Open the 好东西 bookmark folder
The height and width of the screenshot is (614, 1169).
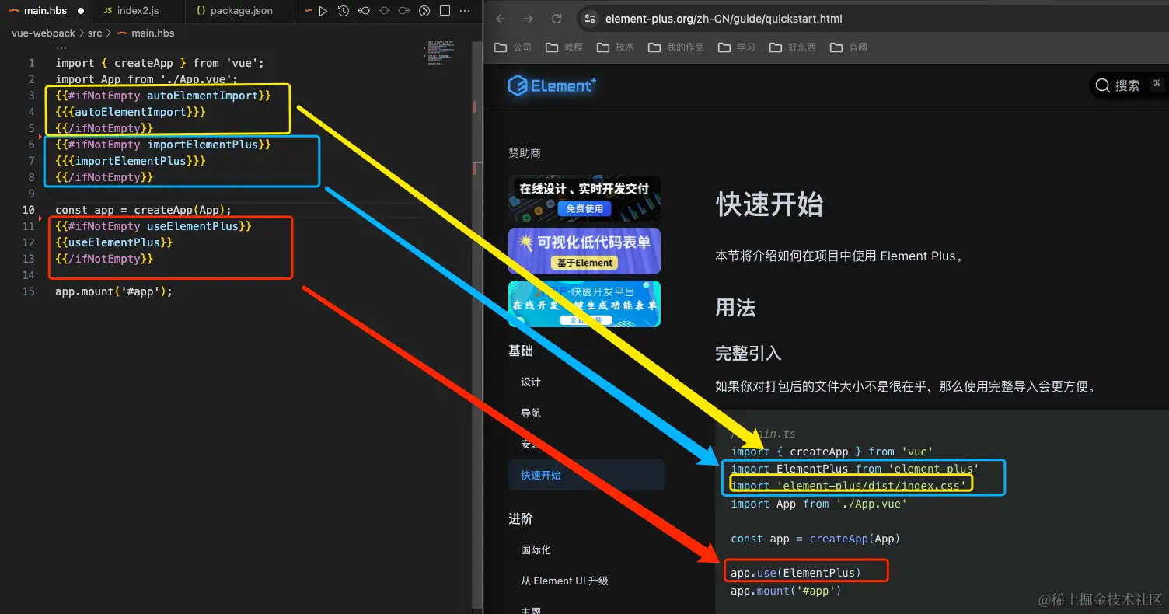(x=793, y=47)
